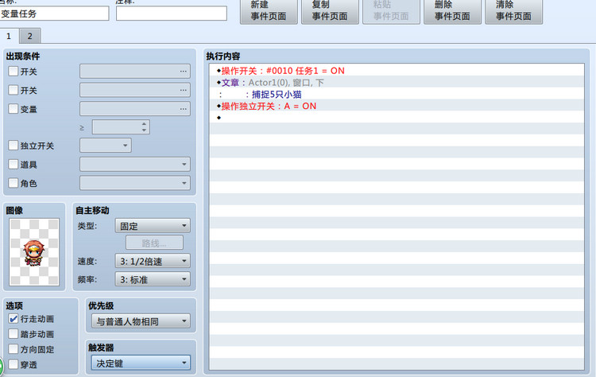Check the 穿透 option

pos(14,364)
